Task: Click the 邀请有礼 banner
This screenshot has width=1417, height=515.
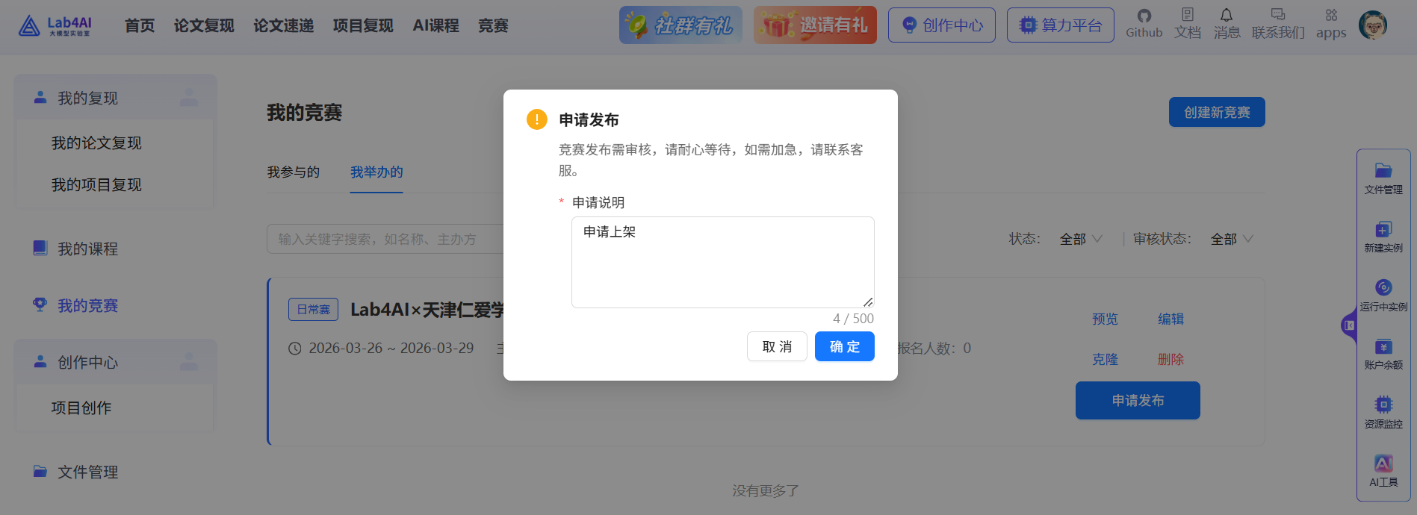Action: [815, 25]
